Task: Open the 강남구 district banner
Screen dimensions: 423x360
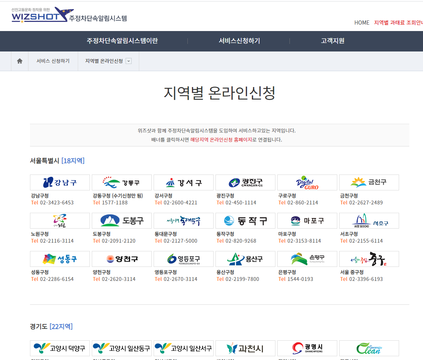Action: 60,182
